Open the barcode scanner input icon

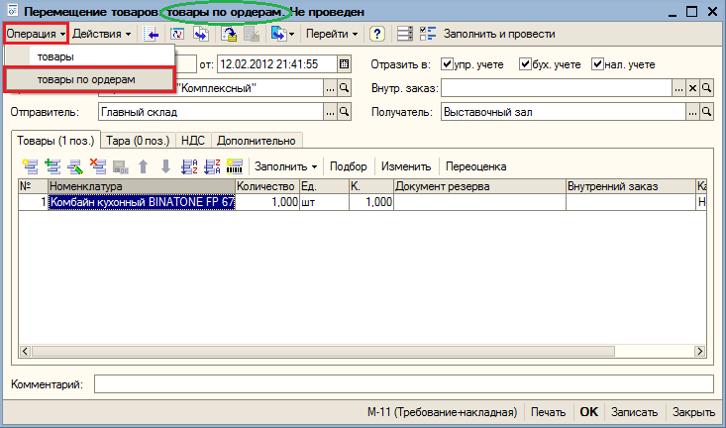(235, 166)
